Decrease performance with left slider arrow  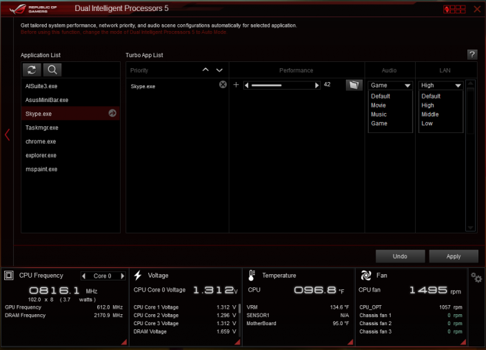[x=247, y=85]
